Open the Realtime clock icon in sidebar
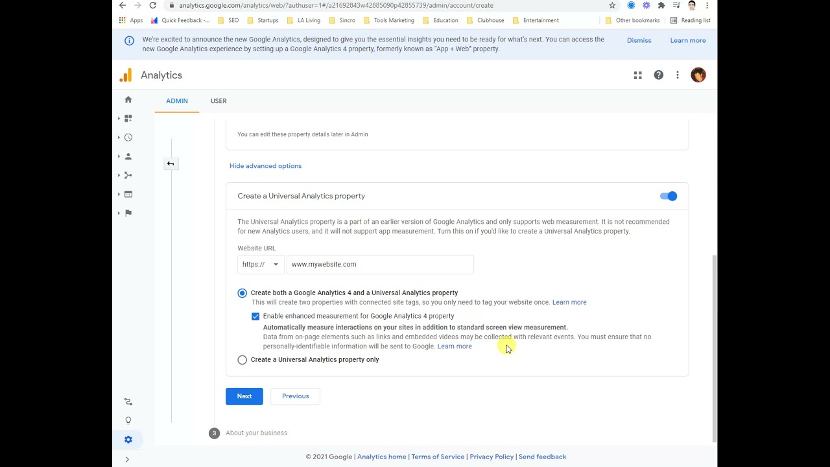The width and height of the screenshot is (830, 467). (128, 138)
